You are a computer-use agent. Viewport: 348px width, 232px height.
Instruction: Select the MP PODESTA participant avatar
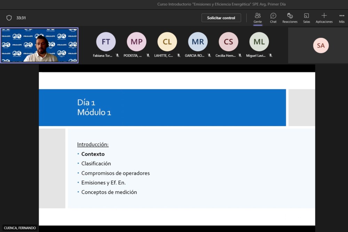pos(136,42)
